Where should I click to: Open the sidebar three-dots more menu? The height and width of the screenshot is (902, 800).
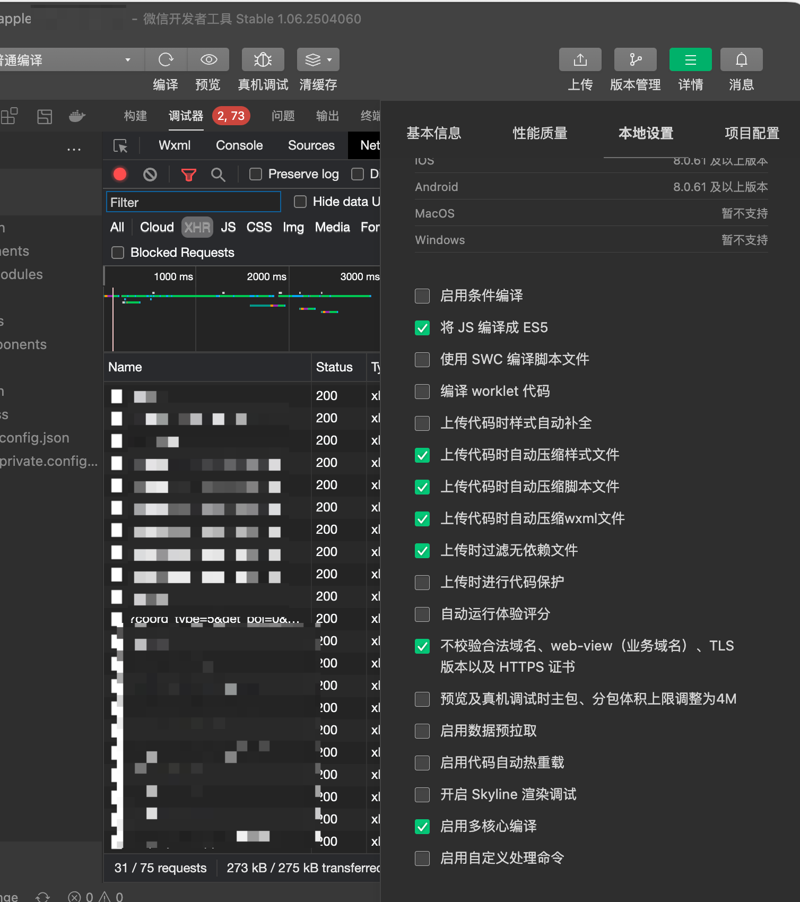(x=74, y=150)
